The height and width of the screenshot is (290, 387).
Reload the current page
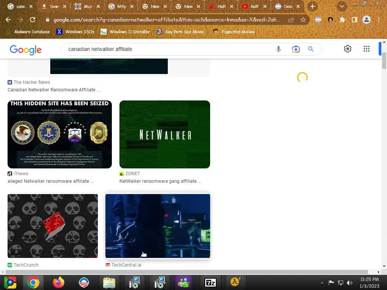(33, 20)
